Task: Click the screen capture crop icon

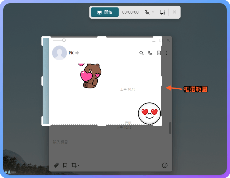Action: coord(74,165)
